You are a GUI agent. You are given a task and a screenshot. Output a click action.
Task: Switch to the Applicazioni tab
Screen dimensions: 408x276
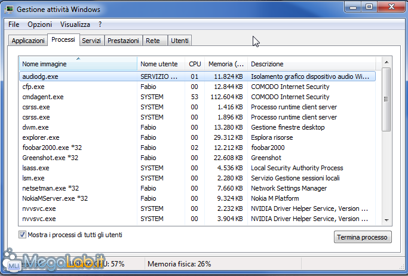28,41
